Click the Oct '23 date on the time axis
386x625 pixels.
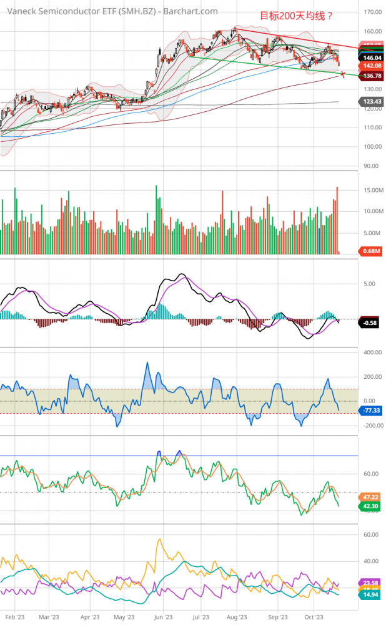[x=315, y=616]
